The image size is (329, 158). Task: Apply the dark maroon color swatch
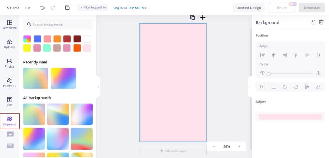click(77, 39)
